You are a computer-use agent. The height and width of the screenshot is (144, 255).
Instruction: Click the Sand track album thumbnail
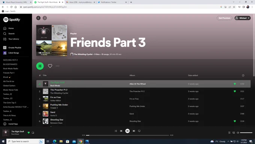(x=45, y=114)
